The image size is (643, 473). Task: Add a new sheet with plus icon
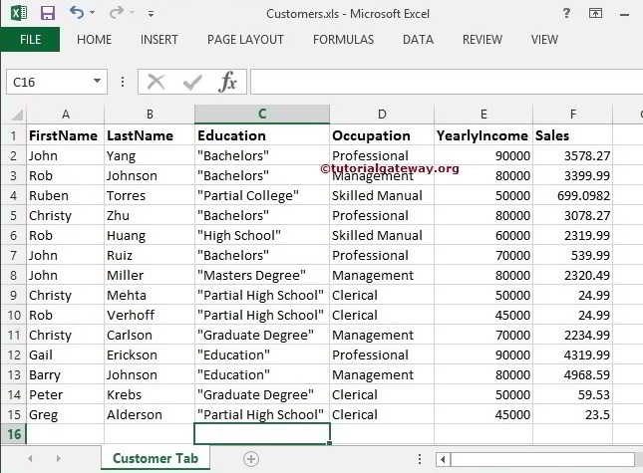(251, 459)
